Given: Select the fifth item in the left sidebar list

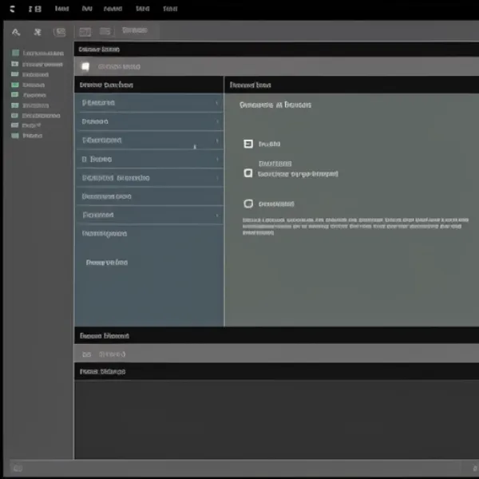Looking at the screenshot, I should 36,95.
